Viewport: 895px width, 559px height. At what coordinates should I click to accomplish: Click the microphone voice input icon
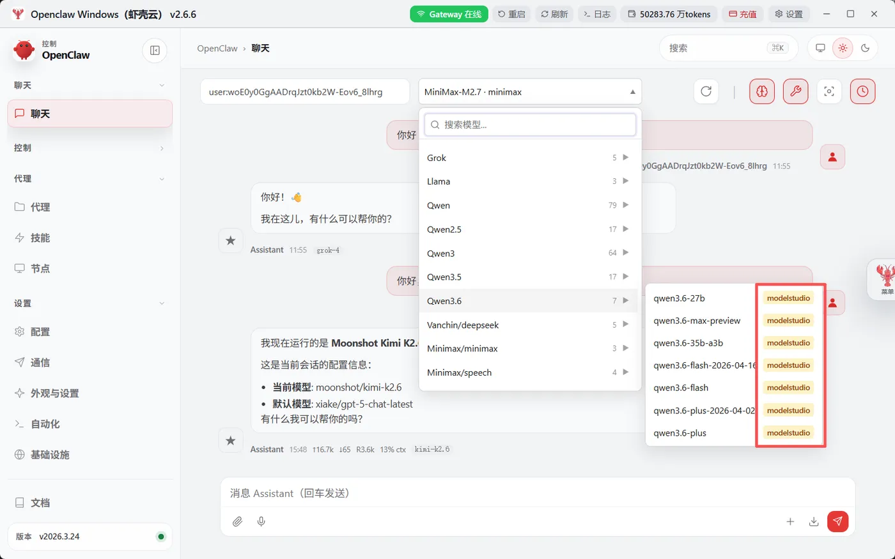[x=261, y=521]
